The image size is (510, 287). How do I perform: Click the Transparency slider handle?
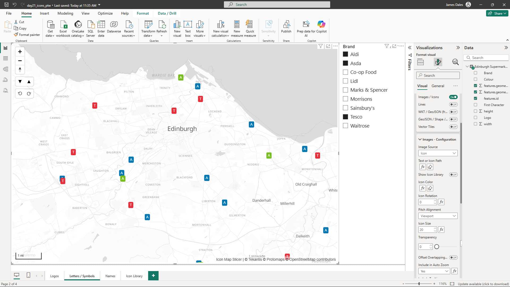click(x=437, y=247)
